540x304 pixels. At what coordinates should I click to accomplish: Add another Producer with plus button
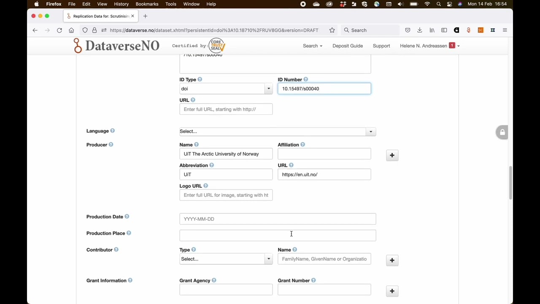(392, 155)
